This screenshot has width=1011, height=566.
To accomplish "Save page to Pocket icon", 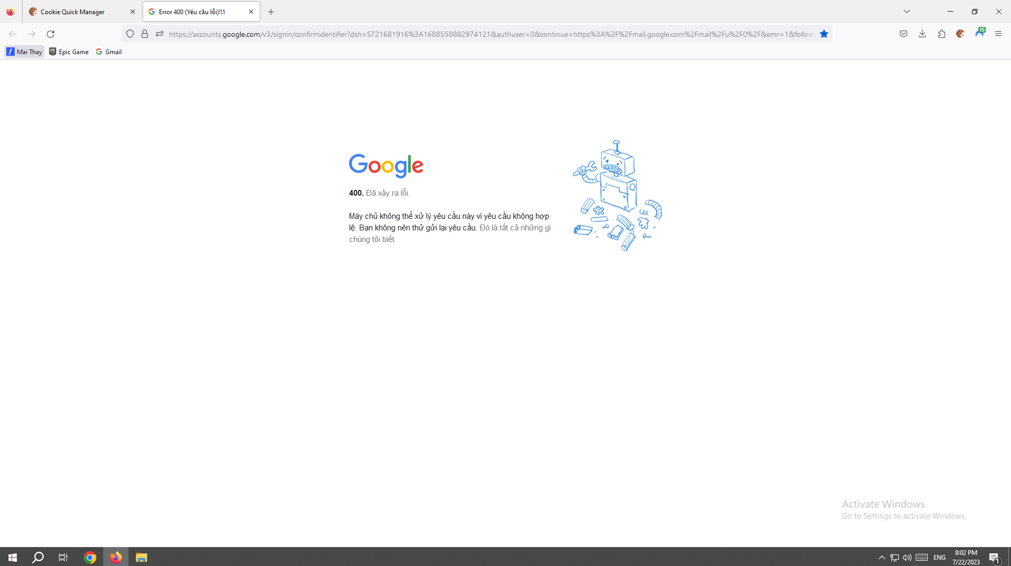I will [904, 34].
